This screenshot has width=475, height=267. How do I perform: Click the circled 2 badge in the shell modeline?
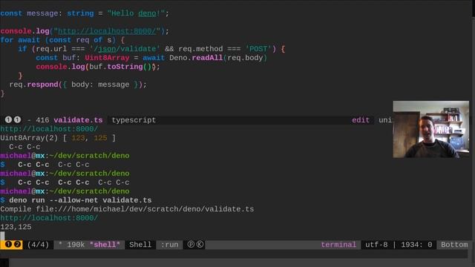17,245
